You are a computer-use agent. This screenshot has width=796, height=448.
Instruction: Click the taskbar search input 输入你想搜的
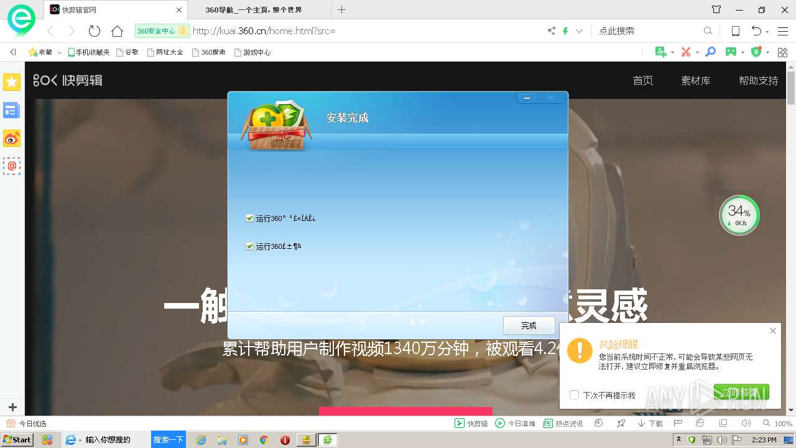(116, 439)
